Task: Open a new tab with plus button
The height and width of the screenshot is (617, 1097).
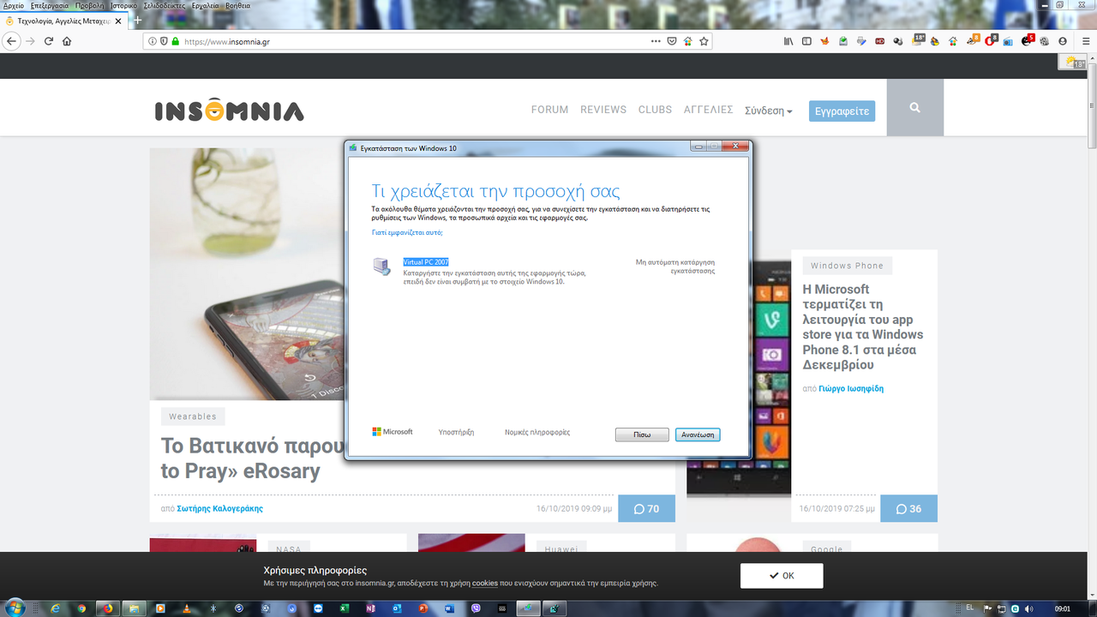Action: tap(138, 20)
